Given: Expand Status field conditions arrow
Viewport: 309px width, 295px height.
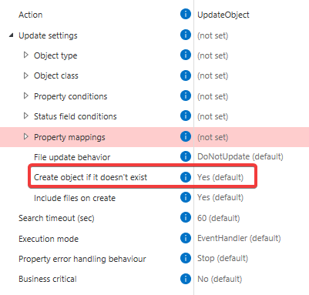Looking at the screenshot, I should point(25,116).
